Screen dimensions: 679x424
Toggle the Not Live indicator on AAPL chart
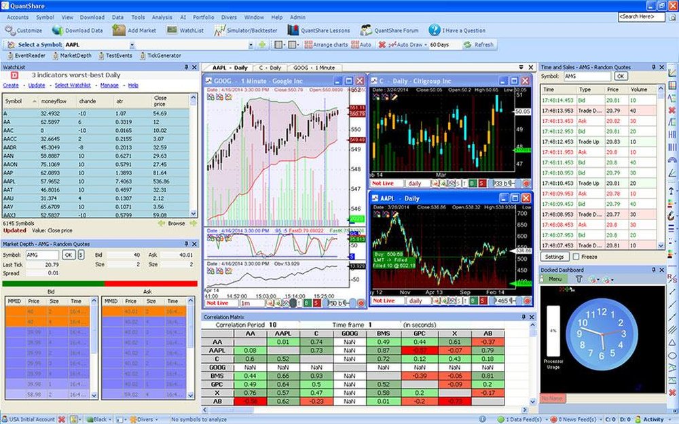point(384,300)
